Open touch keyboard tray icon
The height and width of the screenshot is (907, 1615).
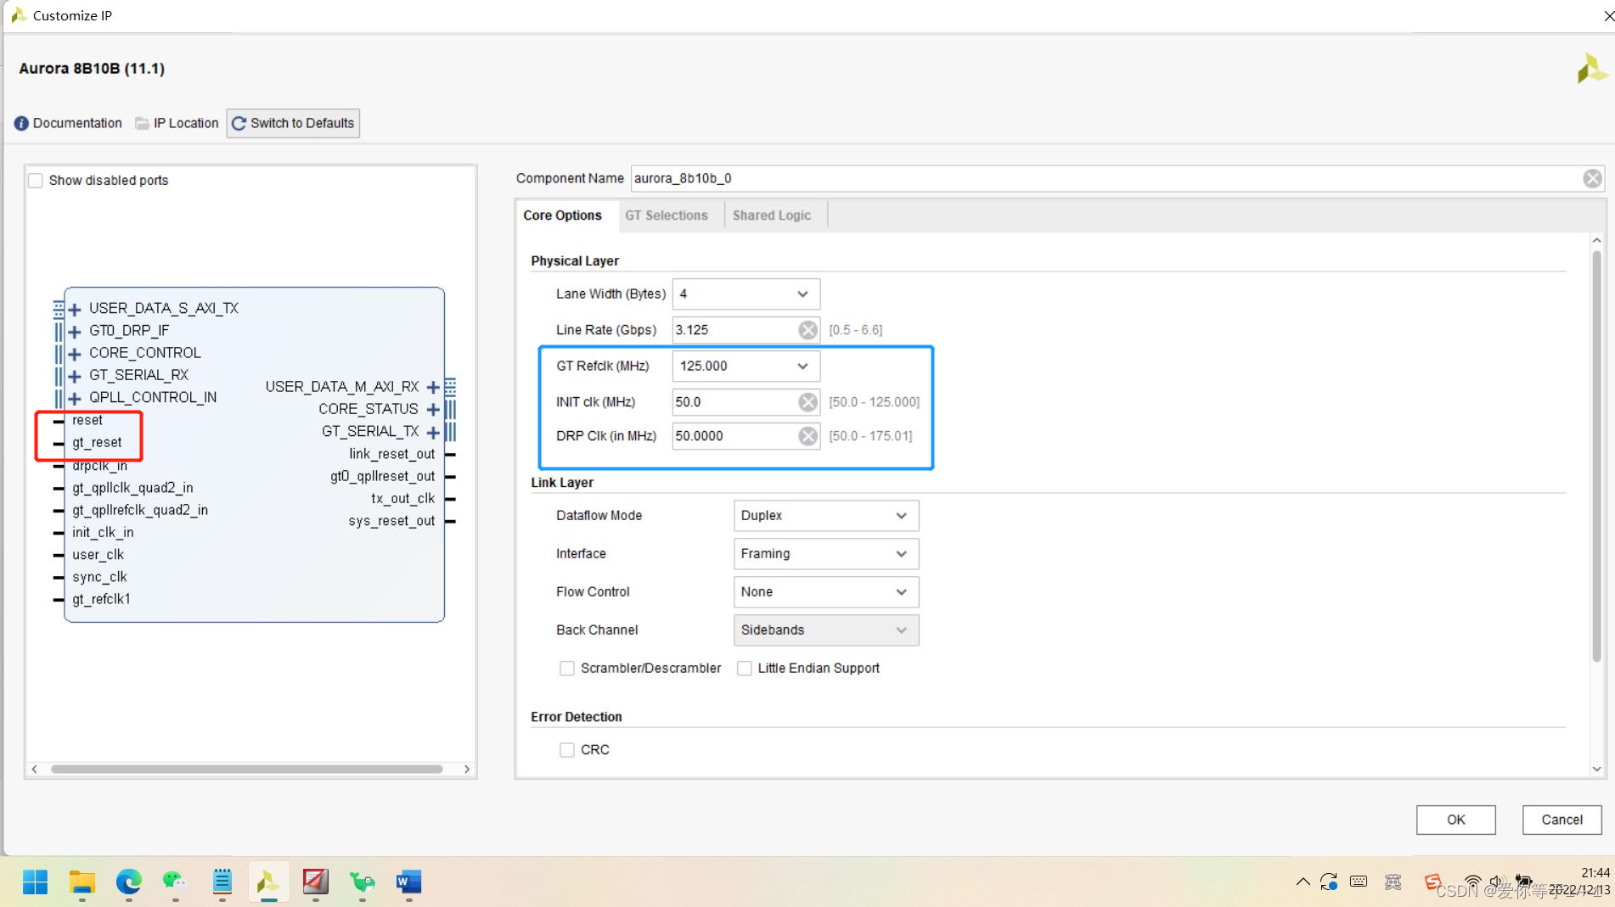pos(1359,882)
